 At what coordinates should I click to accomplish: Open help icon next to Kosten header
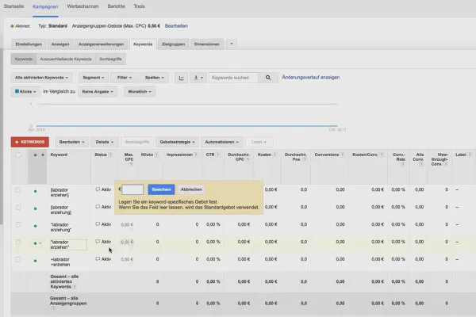274,155
